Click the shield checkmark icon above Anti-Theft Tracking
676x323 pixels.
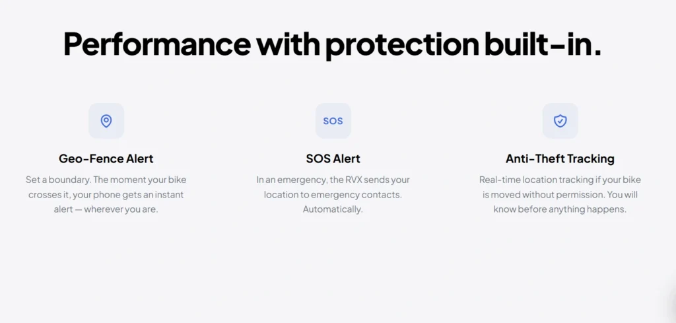pos(560,121)
